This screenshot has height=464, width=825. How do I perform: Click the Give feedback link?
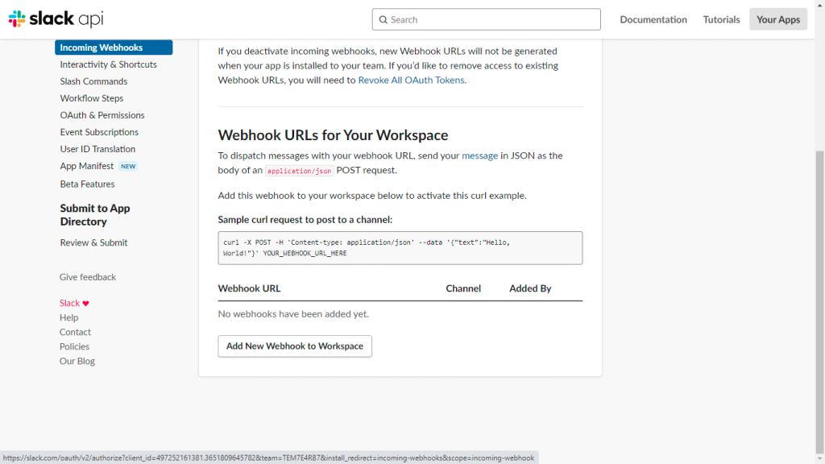coord(87,277)
